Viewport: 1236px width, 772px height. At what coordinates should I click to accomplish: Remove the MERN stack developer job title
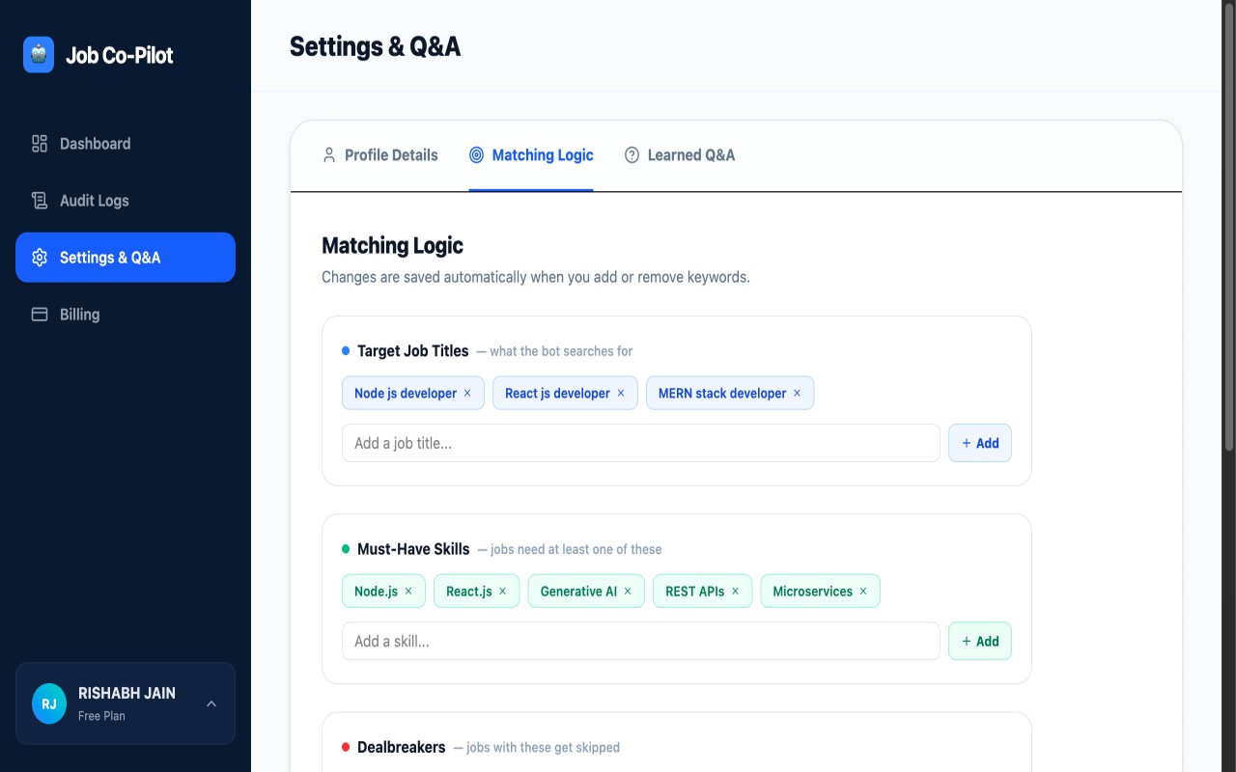pyautogui.click(x=797, y=393)
